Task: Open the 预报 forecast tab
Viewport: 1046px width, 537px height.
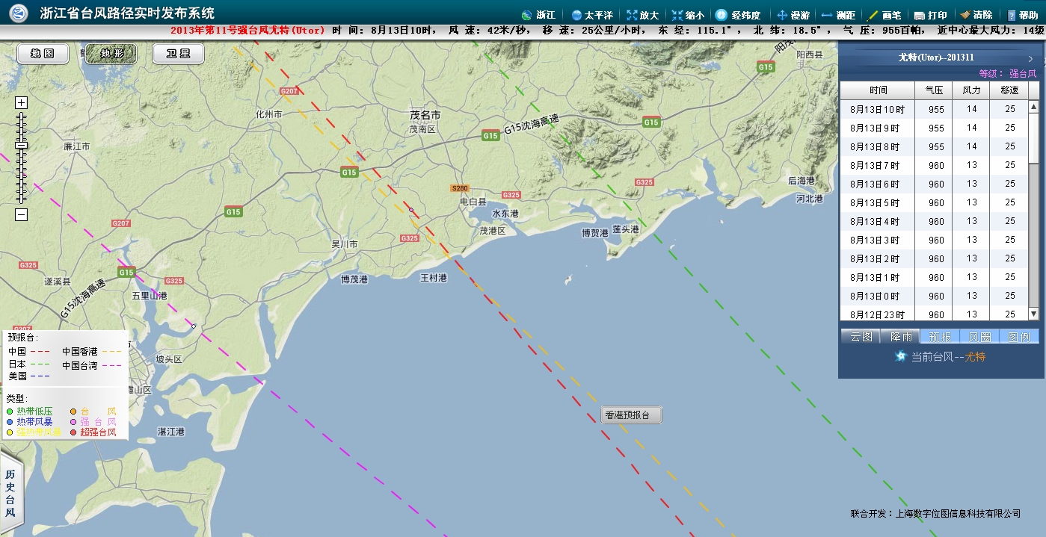Action: click(939, 337)
